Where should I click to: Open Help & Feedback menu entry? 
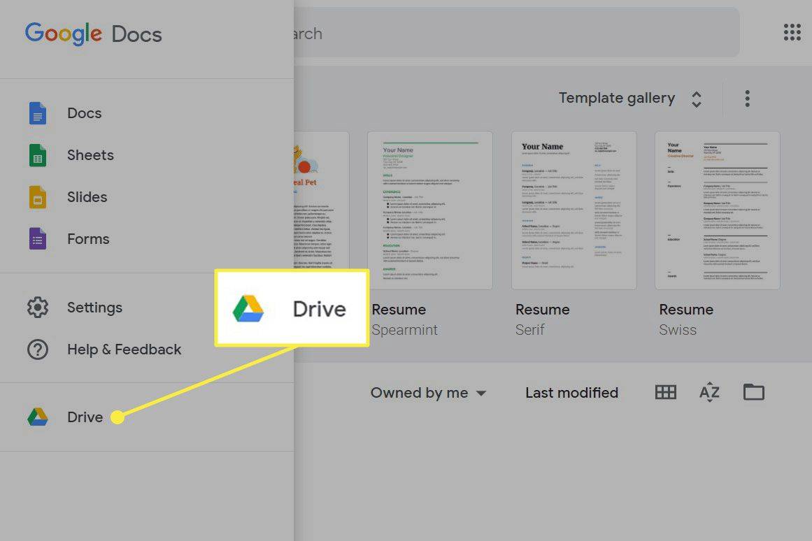click(147, 349)
